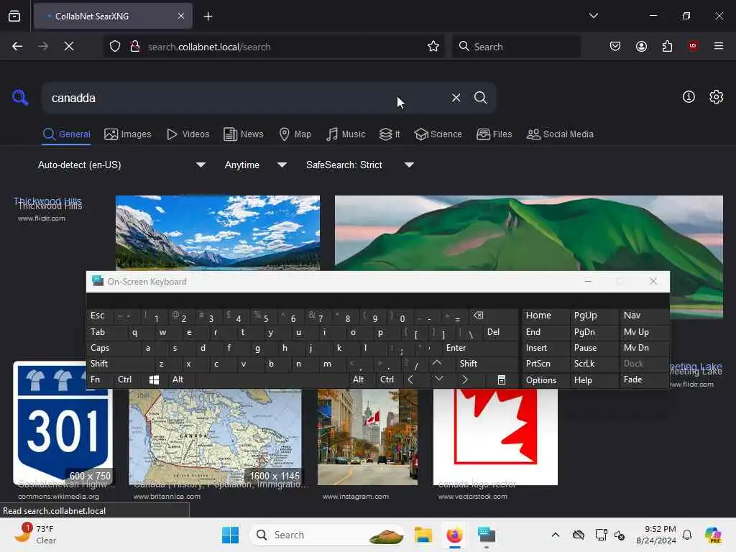Expand the Anytime time range dropdown
The image size is (736, 552).
coord(256,165)
